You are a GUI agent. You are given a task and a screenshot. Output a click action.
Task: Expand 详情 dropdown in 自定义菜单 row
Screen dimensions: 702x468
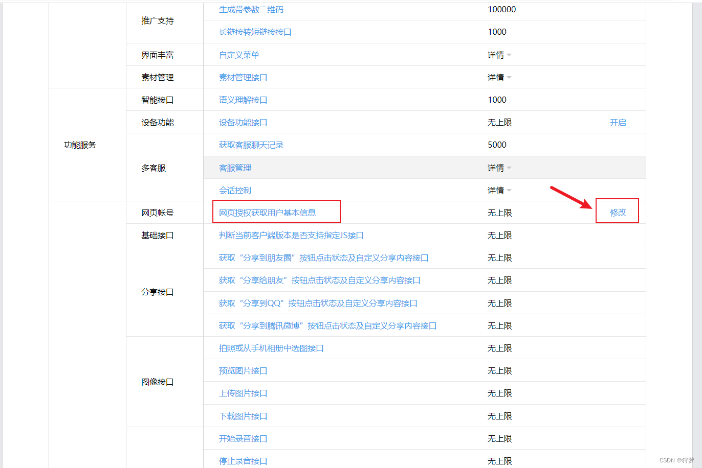tap(499, 55)
